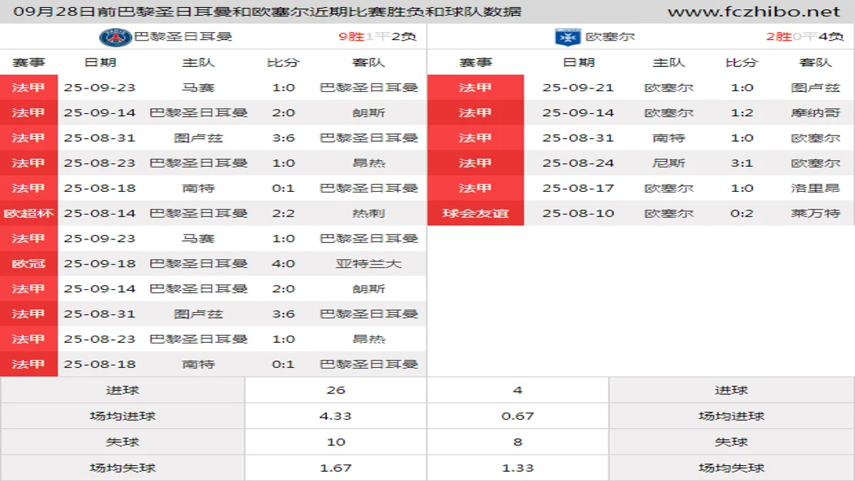Click the 洛里昂 away team name
Image resolution: width=855 pixels, height=481 pixels.
[815, 188]
